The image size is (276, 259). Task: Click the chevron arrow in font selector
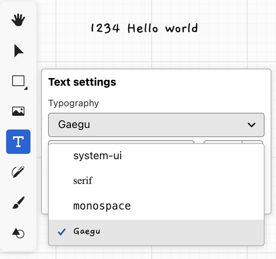tap(251, 125)
